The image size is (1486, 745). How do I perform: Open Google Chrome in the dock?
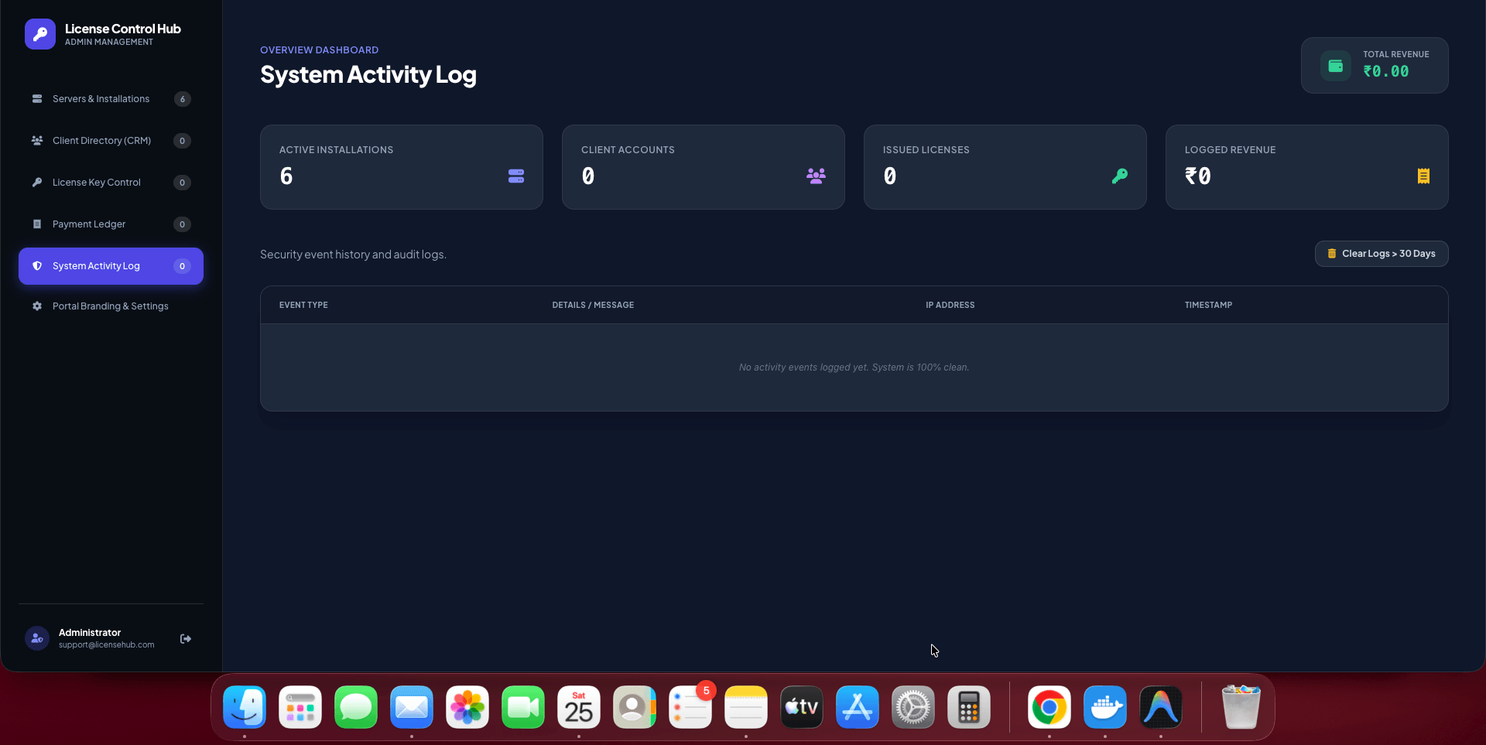(x=1049, y=707)
